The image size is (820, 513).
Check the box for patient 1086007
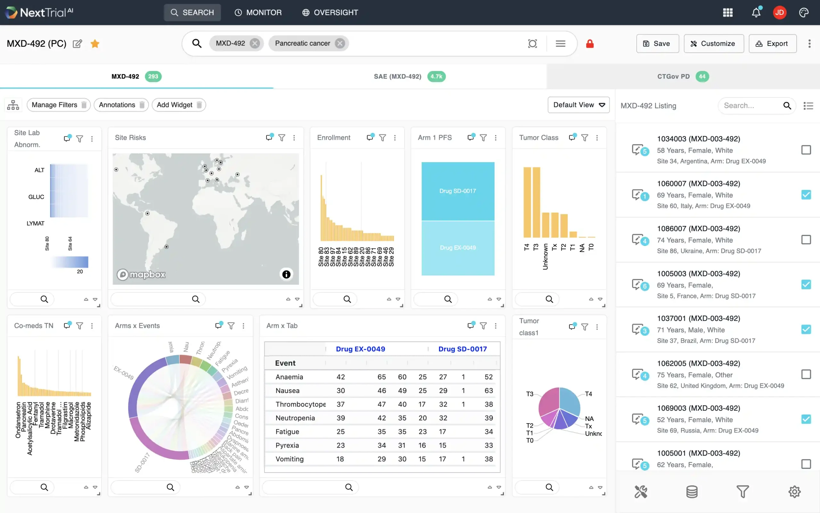coord(806,240)
